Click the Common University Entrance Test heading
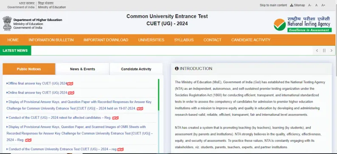This screenshot has width=337, height=154. (167, 16)
